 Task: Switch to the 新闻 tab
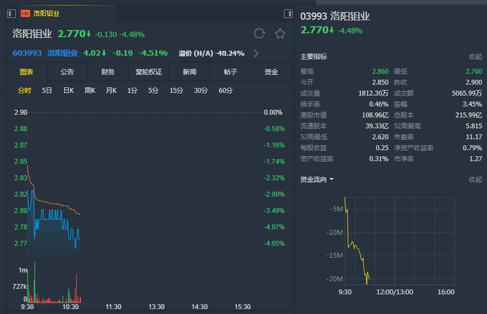click(x=189, y=72)
